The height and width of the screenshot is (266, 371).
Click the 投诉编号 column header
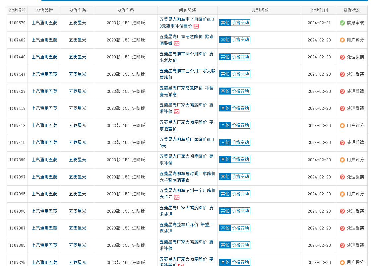17,10
